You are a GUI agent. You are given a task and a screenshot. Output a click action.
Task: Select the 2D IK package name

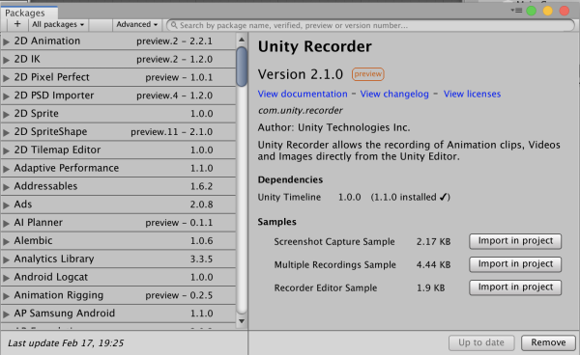[27, 59]
